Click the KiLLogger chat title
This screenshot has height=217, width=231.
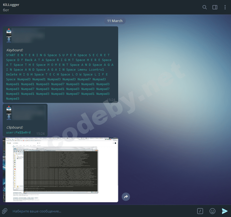11,5
